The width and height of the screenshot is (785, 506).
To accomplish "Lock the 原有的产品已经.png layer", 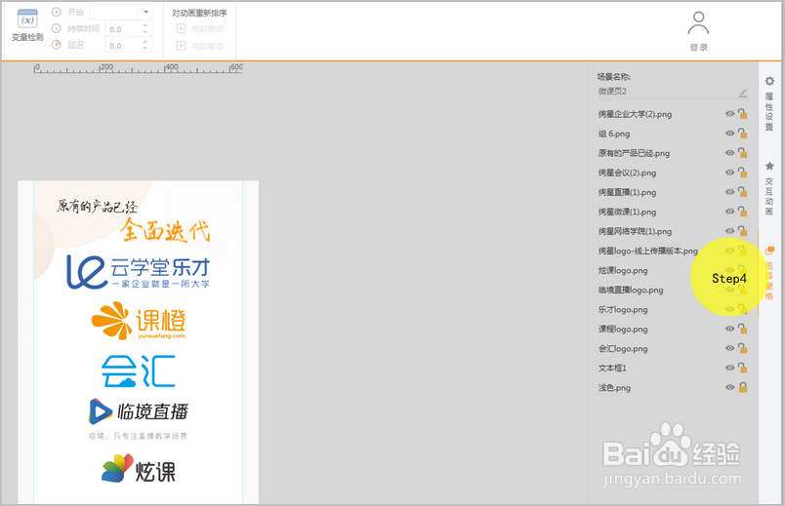I will point(742,152).
